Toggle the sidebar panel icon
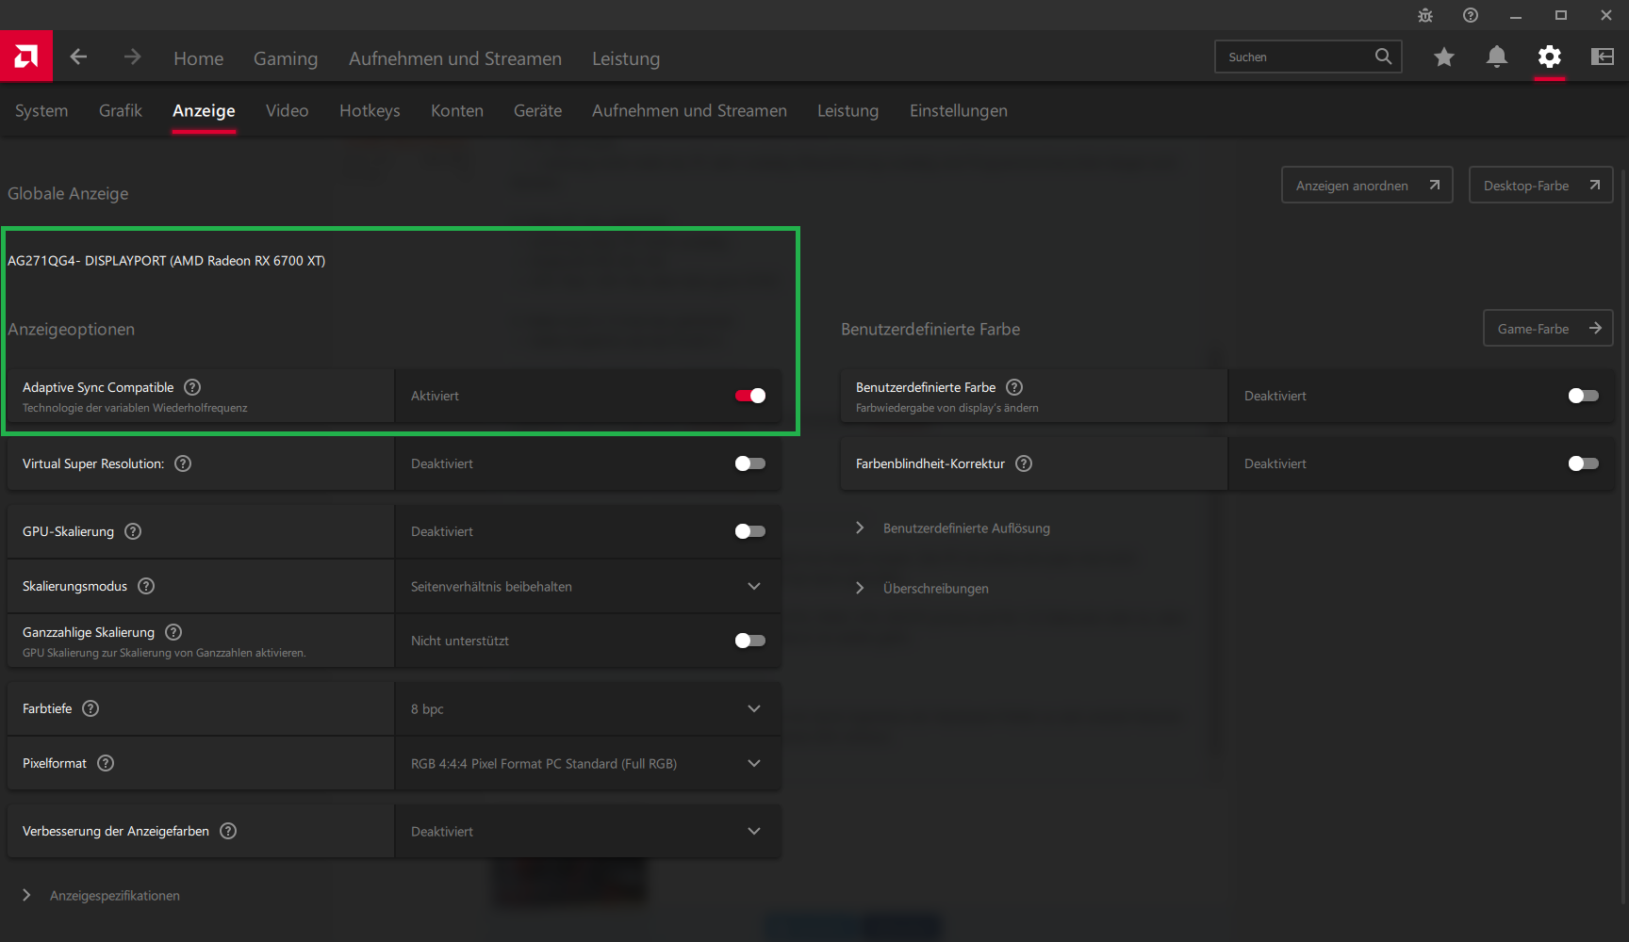 coord(1602,57)
